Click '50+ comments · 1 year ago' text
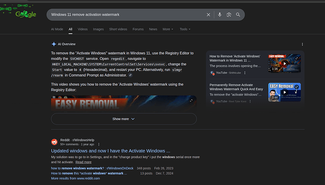 point(77,144)
